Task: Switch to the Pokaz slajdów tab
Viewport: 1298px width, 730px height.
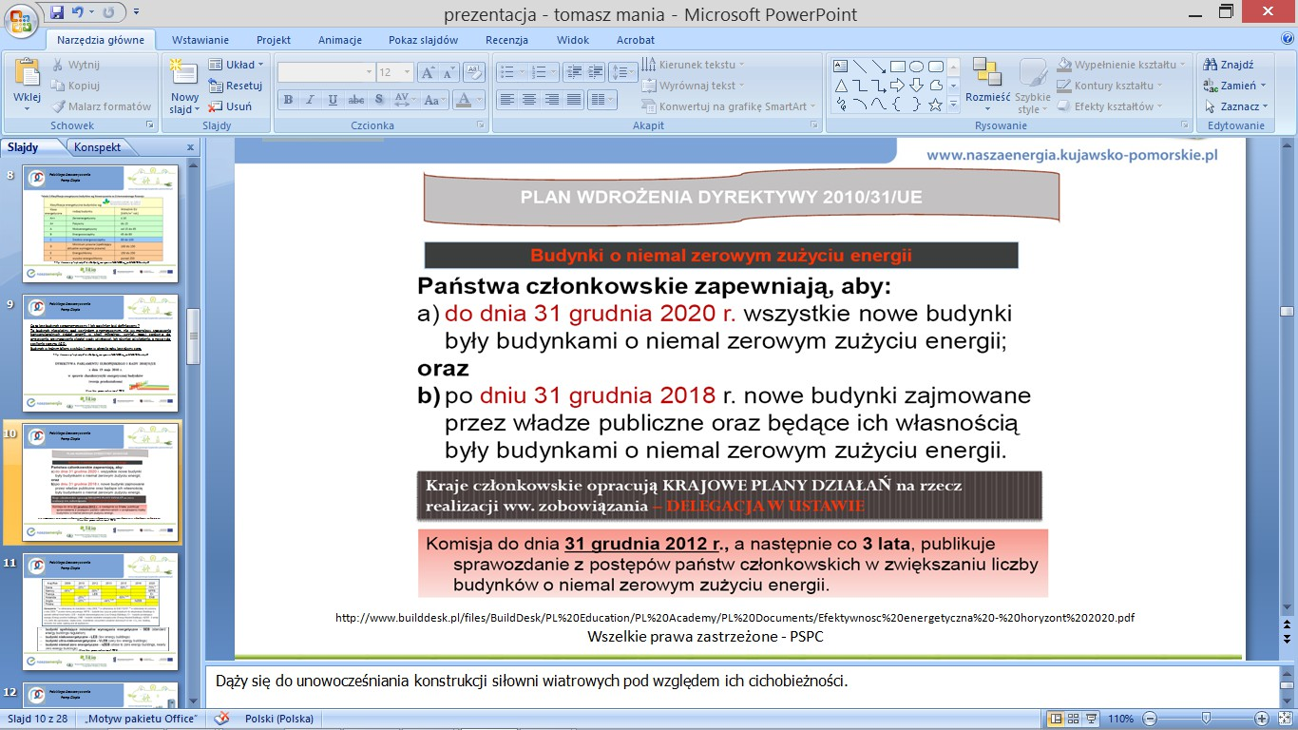Action: (424, 40)
